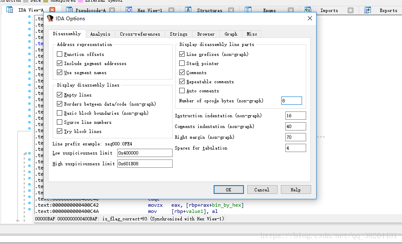Close the Enums tab
This screenshot has width=402, height=244.
click(x=291, y=10)
